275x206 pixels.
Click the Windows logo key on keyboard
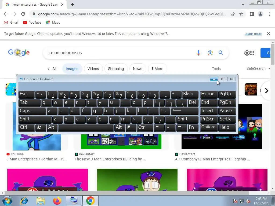coord(41,128)
